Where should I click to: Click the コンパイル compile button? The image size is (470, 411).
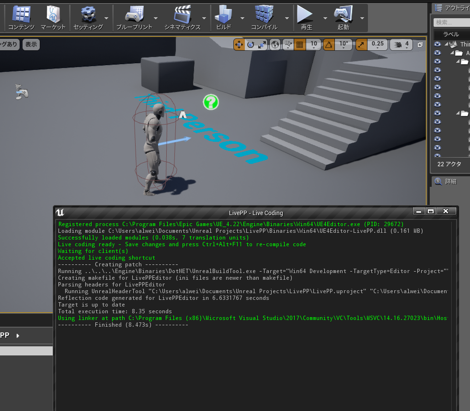click(x=264, y=18)
